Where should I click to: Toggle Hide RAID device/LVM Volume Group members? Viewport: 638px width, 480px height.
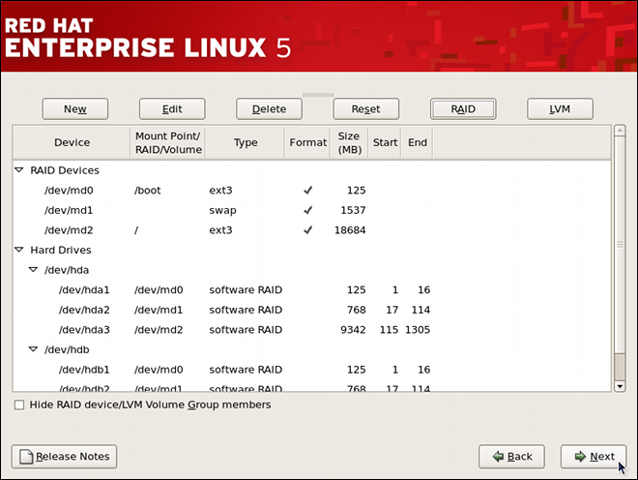(19, 405)
